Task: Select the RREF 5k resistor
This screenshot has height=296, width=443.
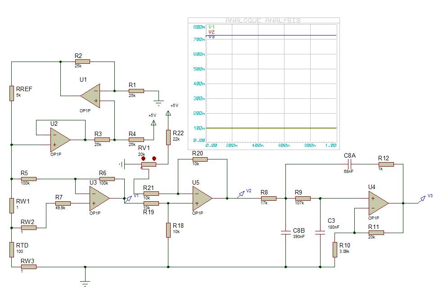Action: 12,93
